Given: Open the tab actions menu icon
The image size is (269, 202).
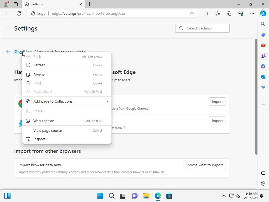Looking at the screenshot, I should point(16,4).
